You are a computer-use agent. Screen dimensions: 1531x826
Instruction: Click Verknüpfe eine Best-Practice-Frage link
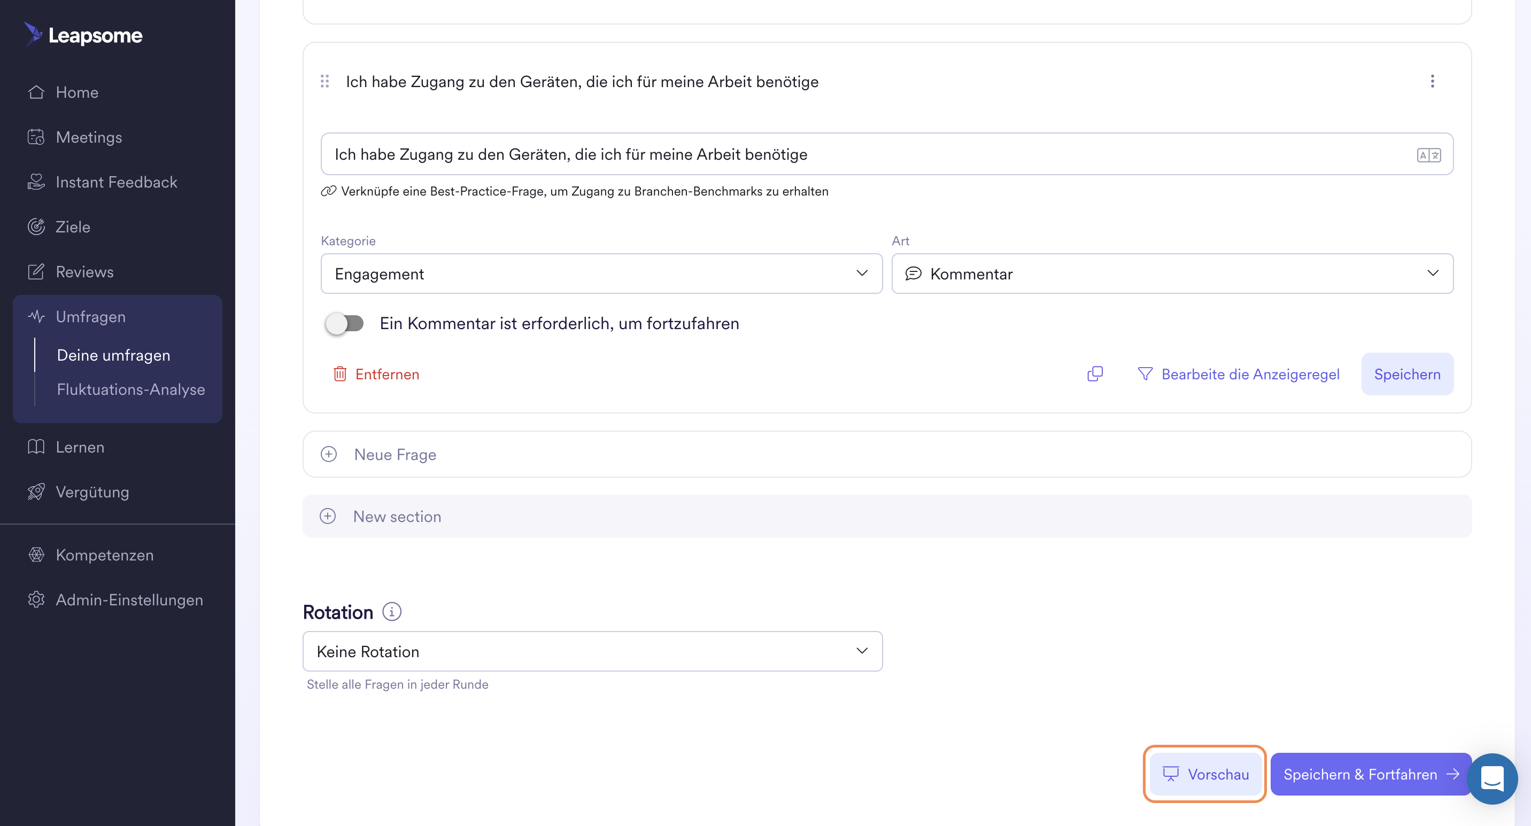pos(574,191)
